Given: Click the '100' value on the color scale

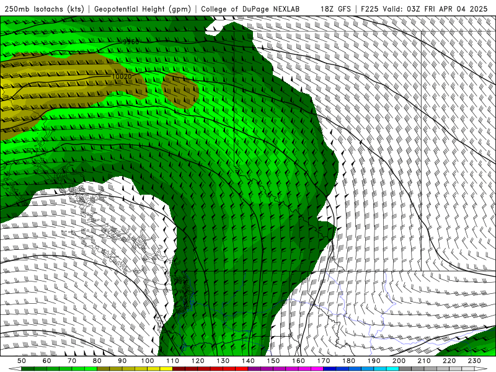Looking at the screenshot, I should click(148, 361).
